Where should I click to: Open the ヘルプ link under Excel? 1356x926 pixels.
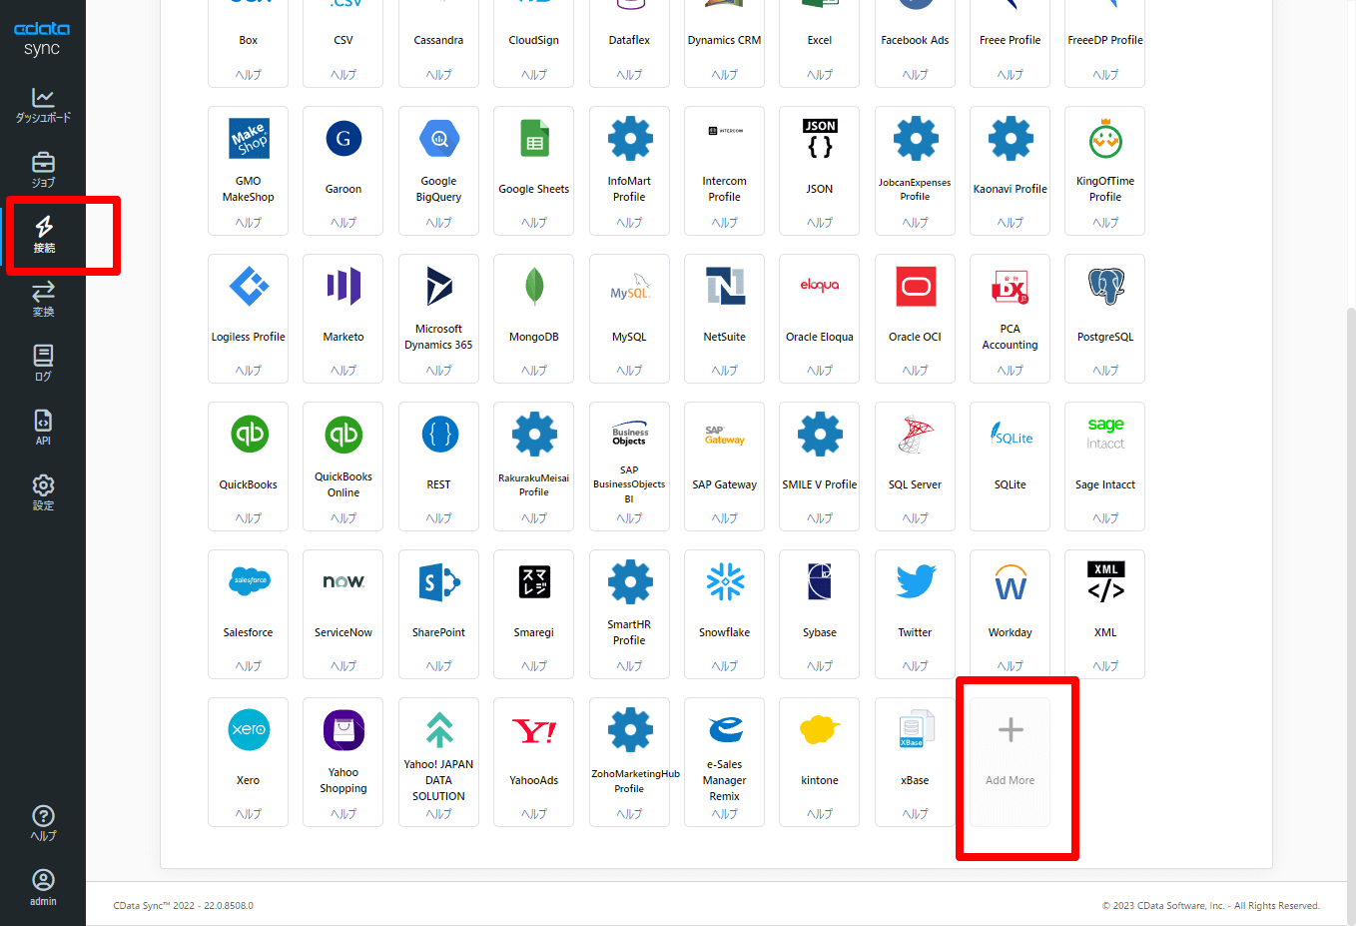pos(820,75)
